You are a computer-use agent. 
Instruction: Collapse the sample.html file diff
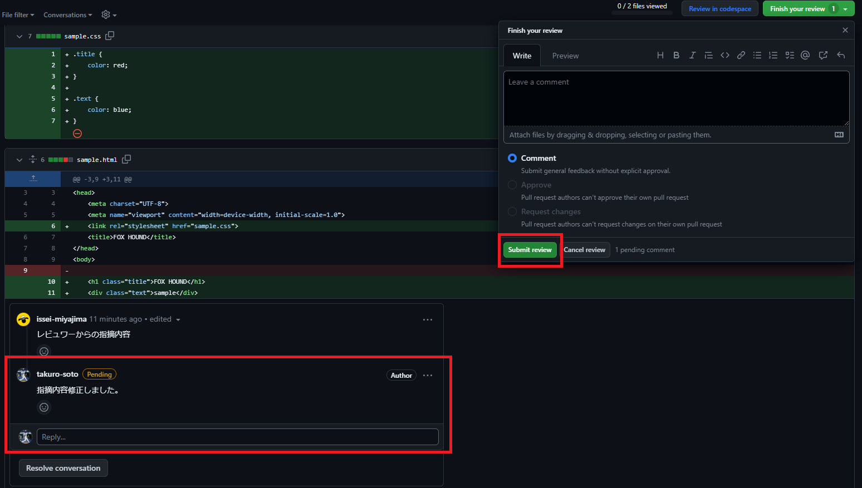(x=19, y=160)
